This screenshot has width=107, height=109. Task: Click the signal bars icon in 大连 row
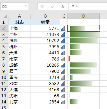(63, 90)
